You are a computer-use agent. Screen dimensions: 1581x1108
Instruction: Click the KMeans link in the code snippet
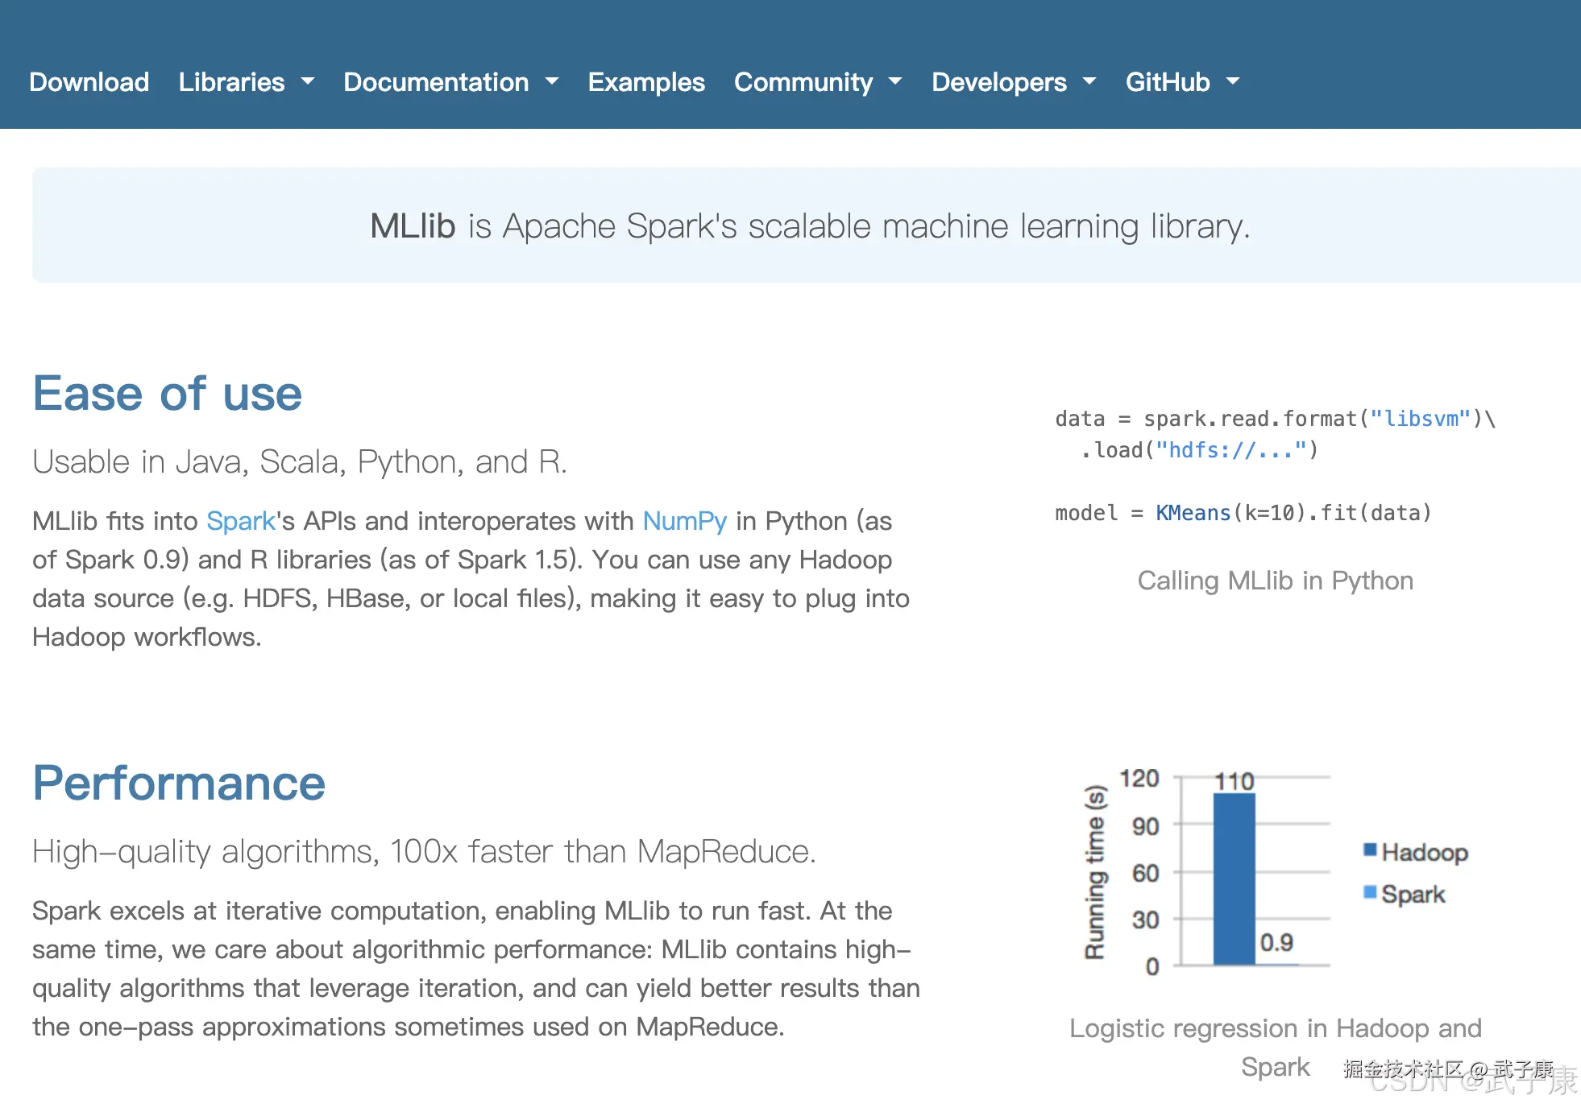(1191, 513)
